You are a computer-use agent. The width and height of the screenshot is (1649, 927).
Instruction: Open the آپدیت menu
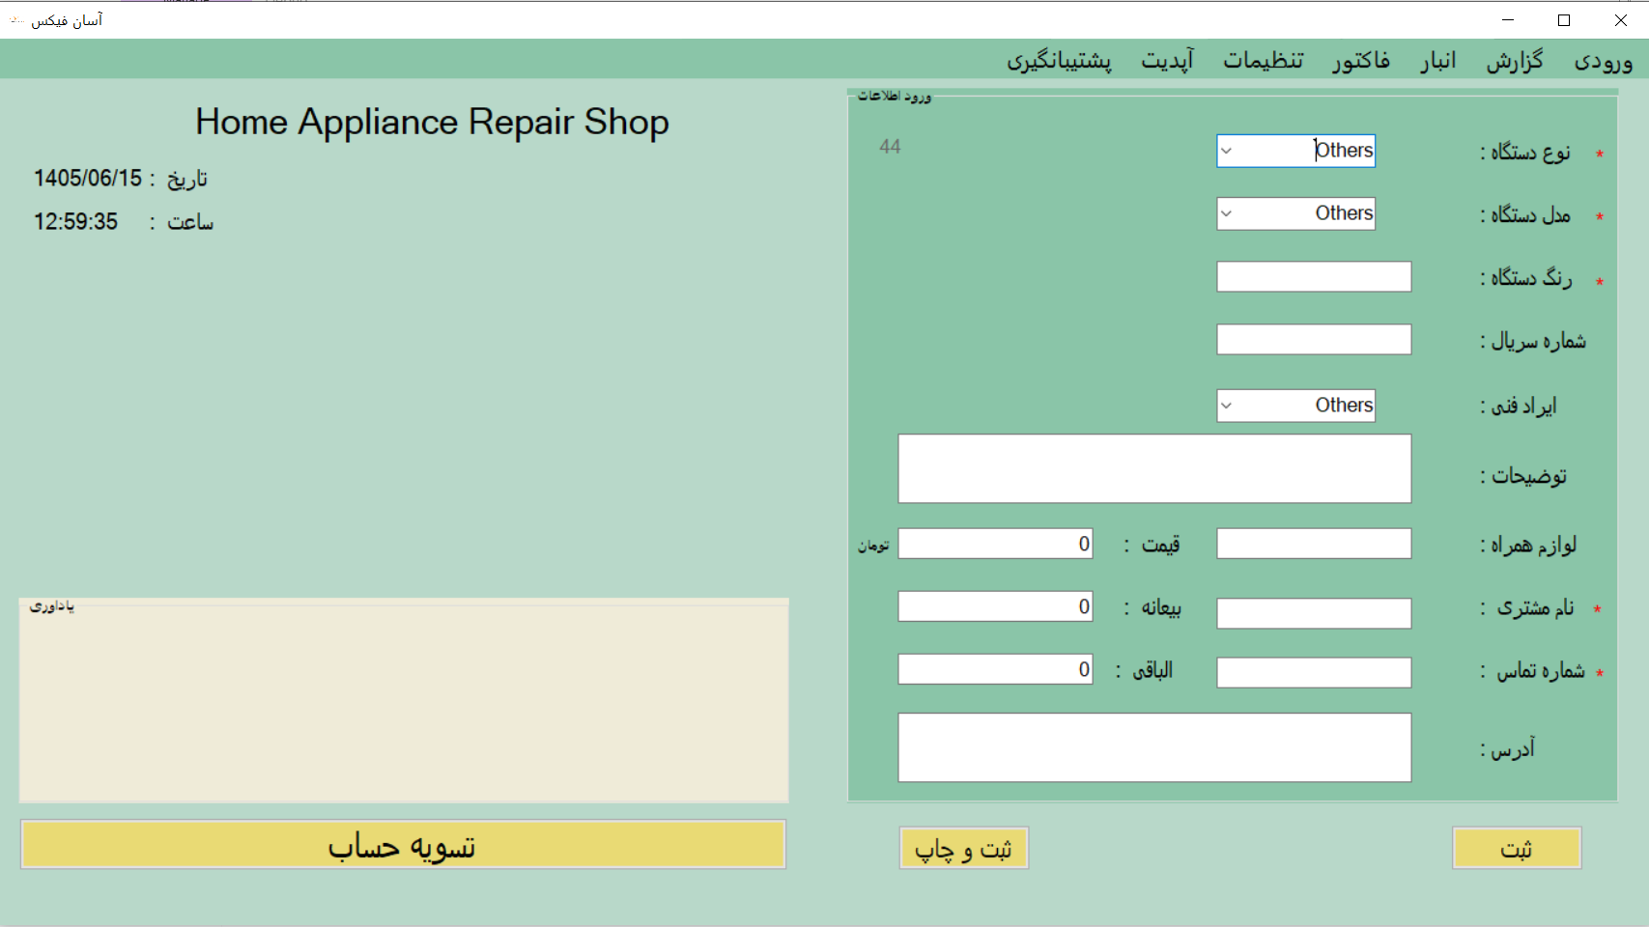(x=1167, y=61)
